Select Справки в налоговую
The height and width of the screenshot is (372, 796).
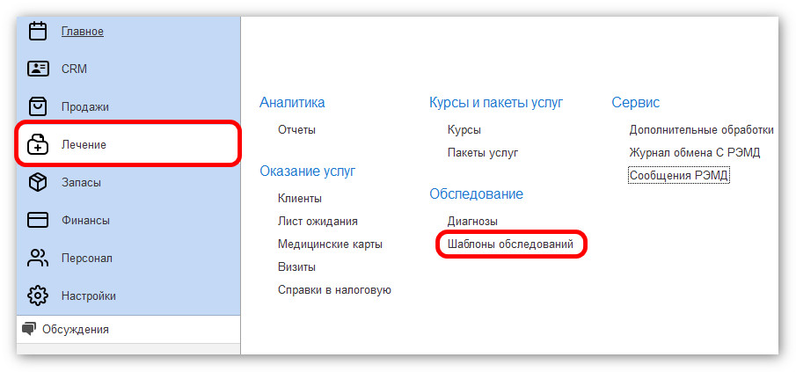point(334,289)
